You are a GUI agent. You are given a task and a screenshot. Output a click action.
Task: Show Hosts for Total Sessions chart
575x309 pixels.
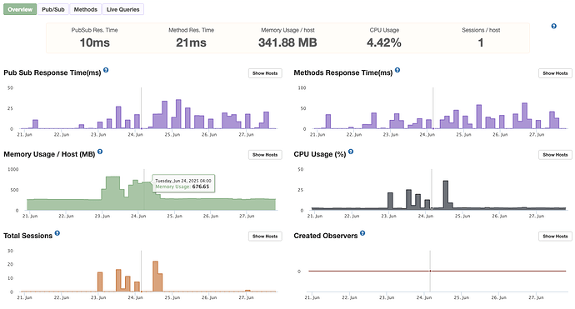(x=265, y=236)
